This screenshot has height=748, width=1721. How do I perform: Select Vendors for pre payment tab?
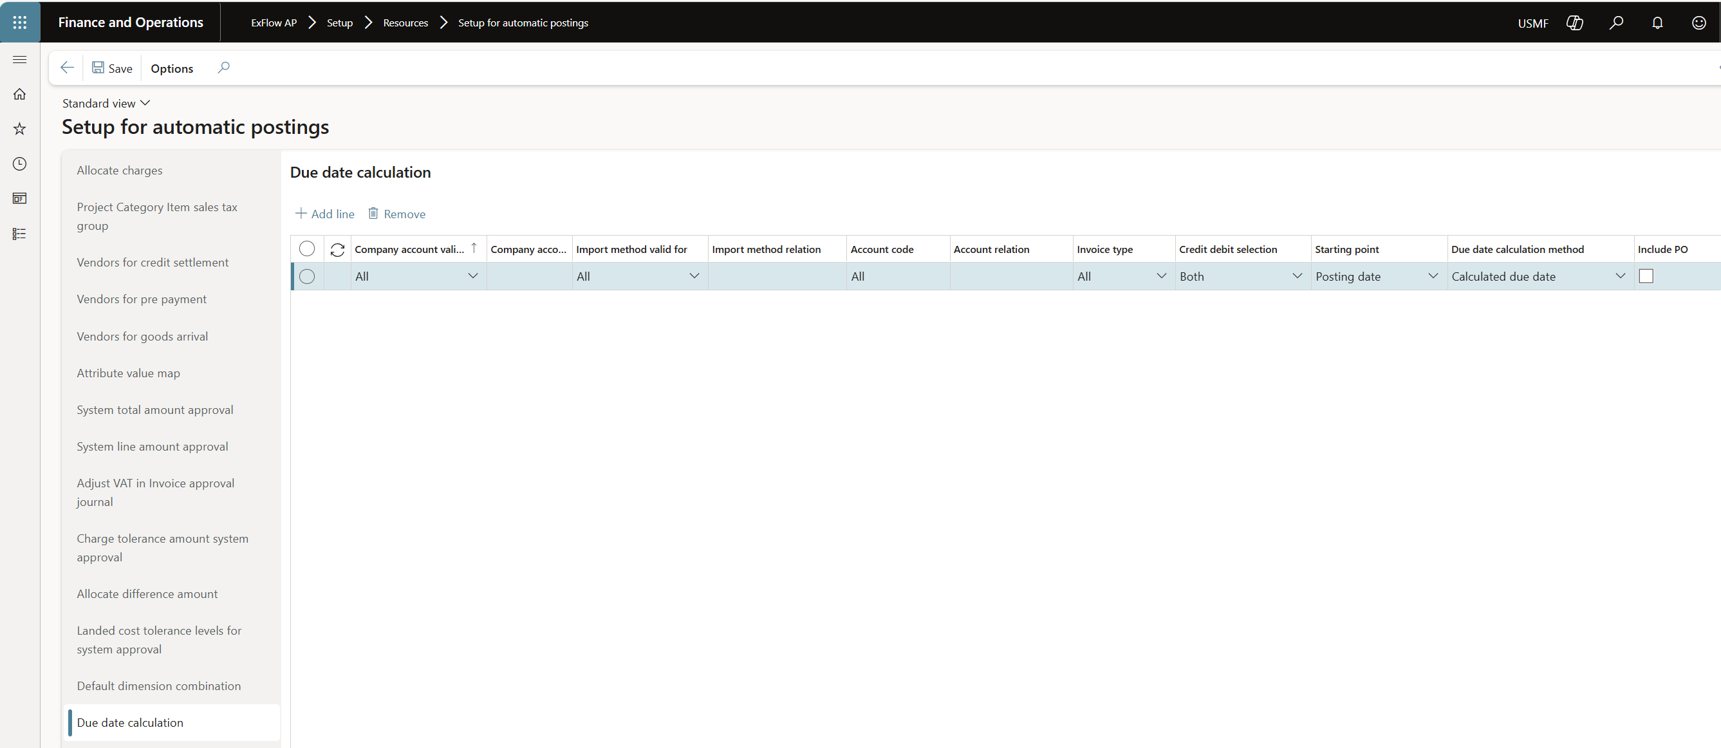(142, 299)
